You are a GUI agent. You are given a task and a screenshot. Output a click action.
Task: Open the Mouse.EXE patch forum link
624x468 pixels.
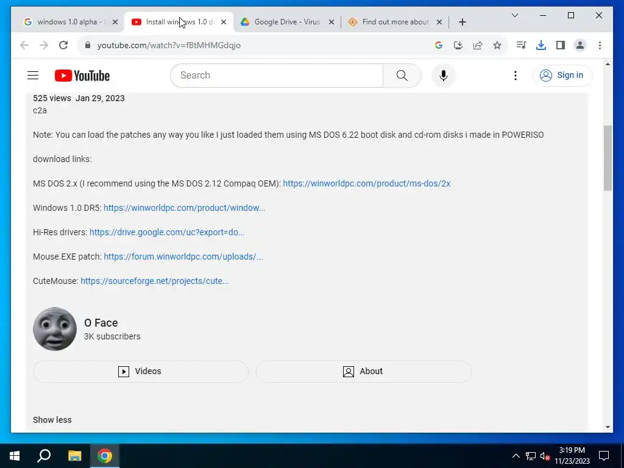pos(183,257)
